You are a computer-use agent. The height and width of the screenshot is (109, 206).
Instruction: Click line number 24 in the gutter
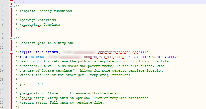click(x=2, y=107)
